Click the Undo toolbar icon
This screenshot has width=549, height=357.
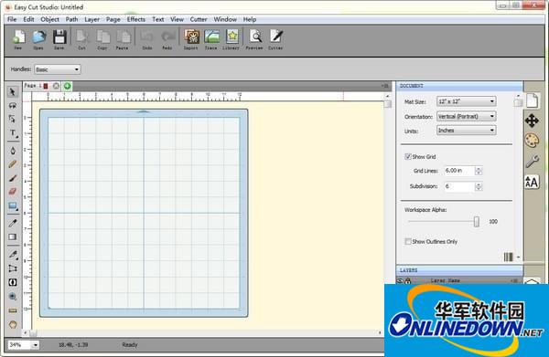click(x=147, y=39)
